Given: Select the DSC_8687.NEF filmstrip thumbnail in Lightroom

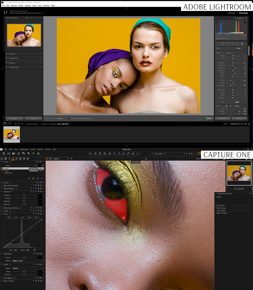Looking at the screenshot, I should pyautogui.click(x=12, y=134).
